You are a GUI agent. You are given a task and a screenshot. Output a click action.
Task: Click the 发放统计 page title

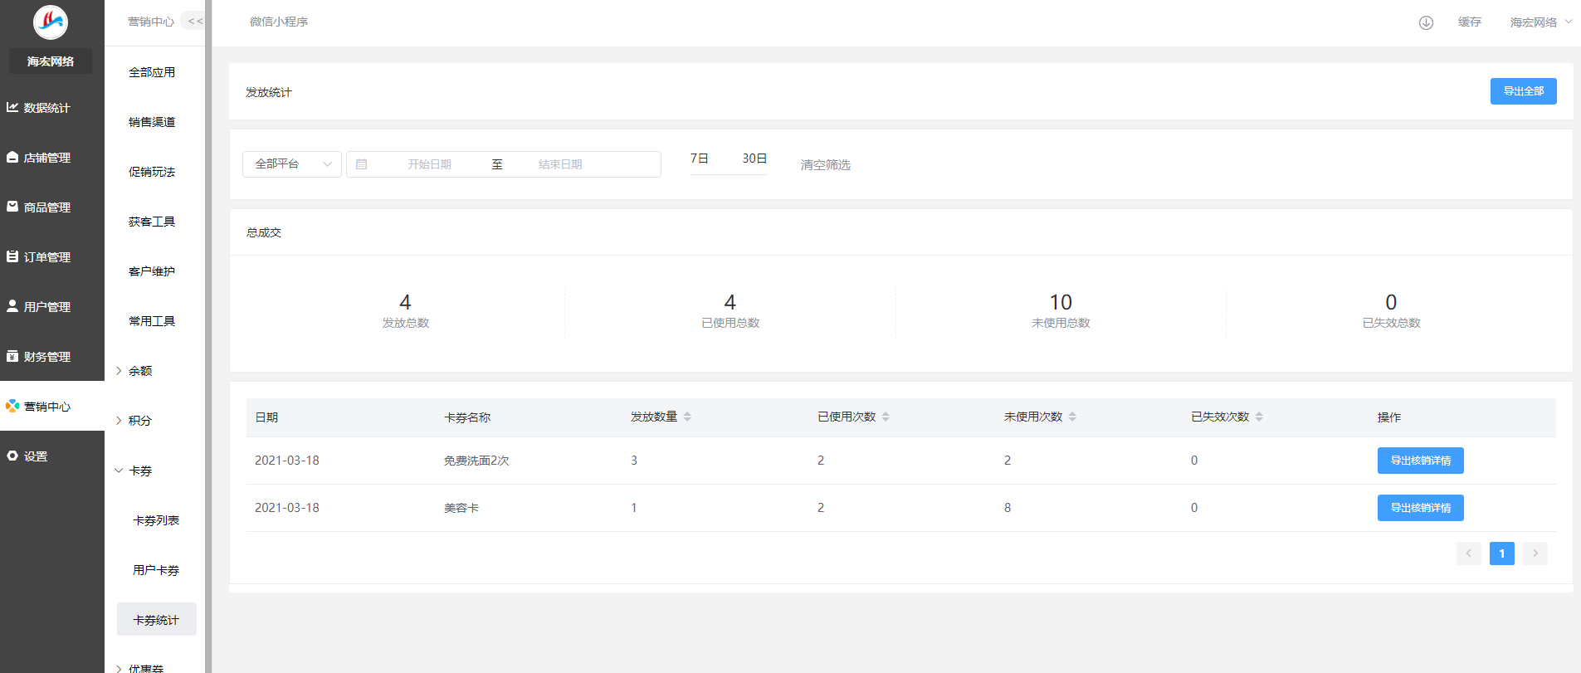point(269,92)
